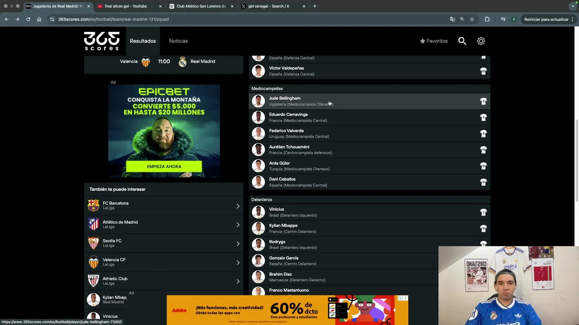Click the browser forward arrow
Image resolution: width=579 pixels, height=325 pixels.
[17, 19]
